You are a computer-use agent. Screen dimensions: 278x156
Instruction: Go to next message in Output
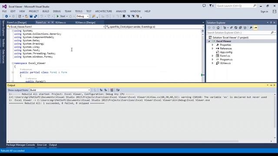pos(106,90)
